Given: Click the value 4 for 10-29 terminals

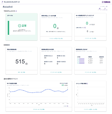Looking at the screenshot, I should (x=44, y=64).
